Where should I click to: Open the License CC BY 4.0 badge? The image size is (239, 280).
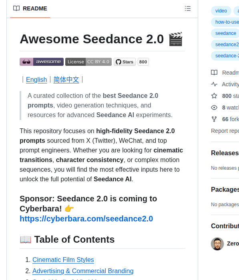[x=88, y=62]
